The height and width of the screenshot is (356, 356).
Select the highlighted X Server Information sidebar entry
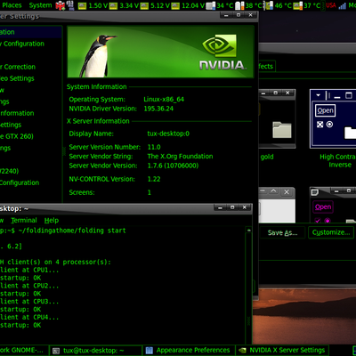(31, 32)
